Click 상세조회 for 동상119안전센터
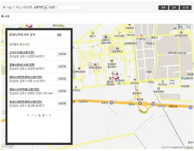 point(62,103)
